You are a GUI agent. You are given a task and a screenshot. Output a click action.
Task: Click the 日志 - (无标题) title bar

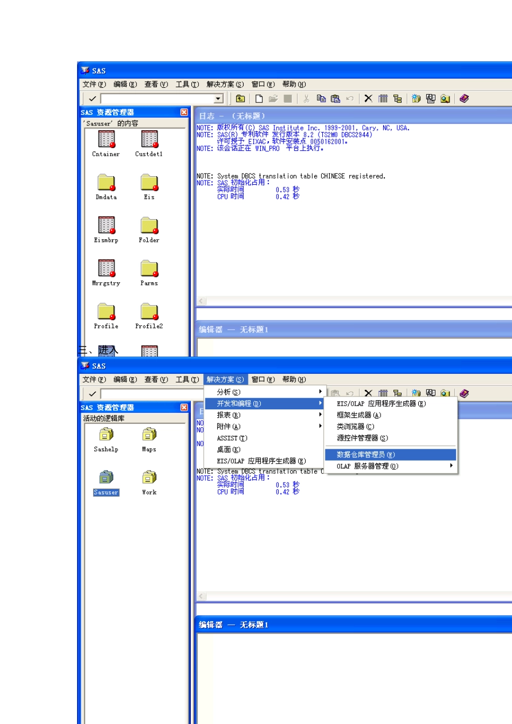tap(354, 116)
